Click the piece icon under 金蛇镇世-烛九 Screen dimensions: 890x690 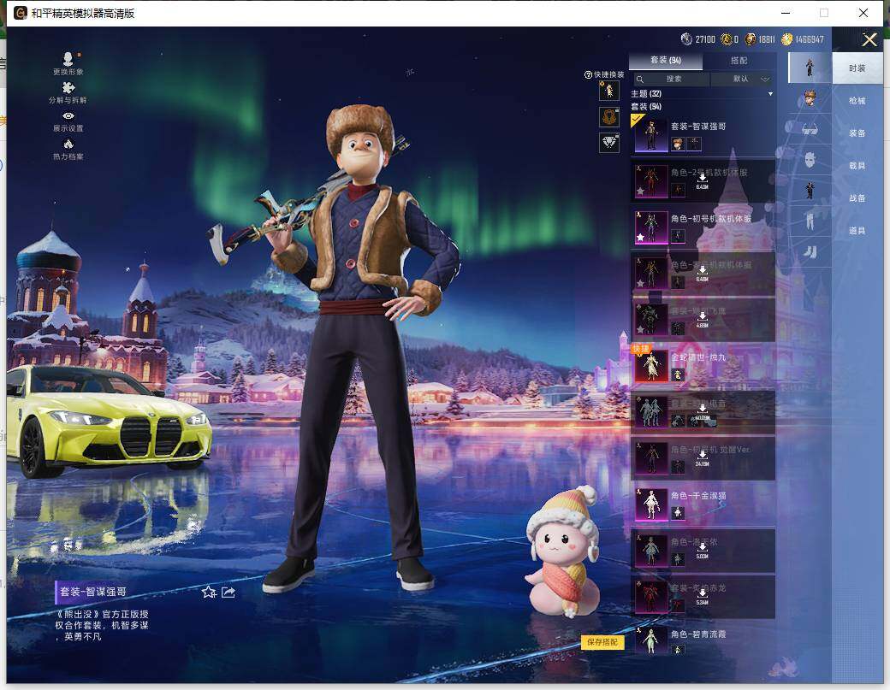click(x=677, y=374)
